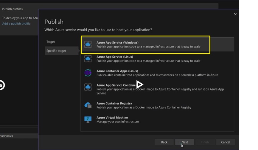The image size is (258, 150).
Task: Click the Publish profiles heading in background window
Action: 12,9
